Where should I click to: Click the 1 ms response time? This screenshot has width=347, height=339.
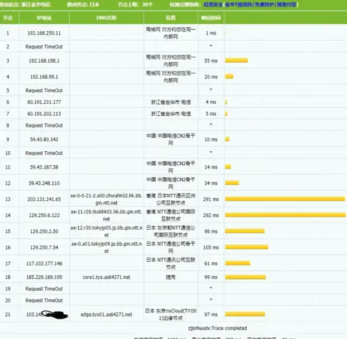(x=211, y=33)
